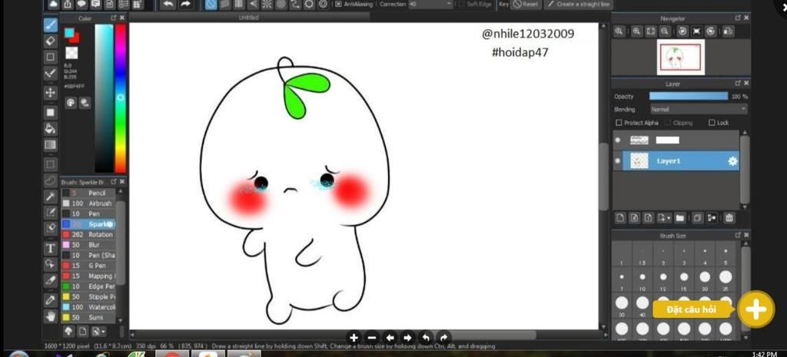
Task: Click the concentric circle snap icon
Action: pos(281,4)
